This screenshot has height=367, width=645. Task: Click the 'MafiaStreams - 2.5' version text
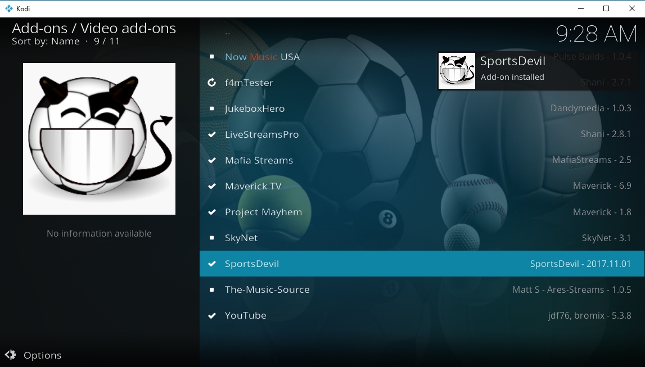point(592,160)
